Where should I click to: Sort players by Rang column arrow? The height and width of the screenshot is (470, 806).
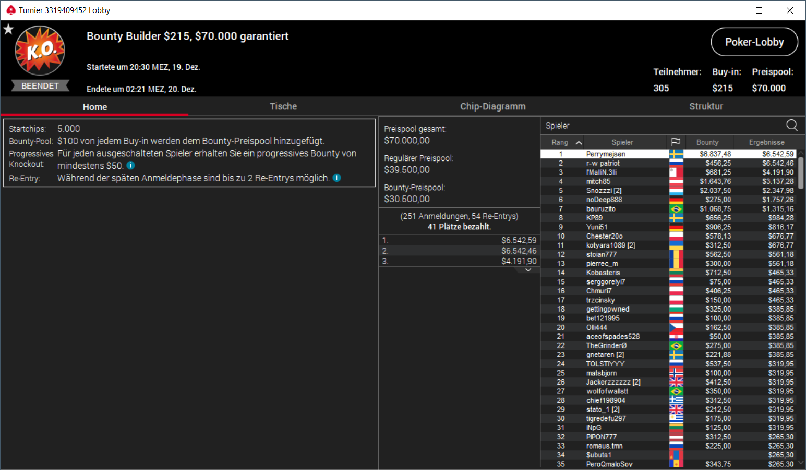coord(579,142)
